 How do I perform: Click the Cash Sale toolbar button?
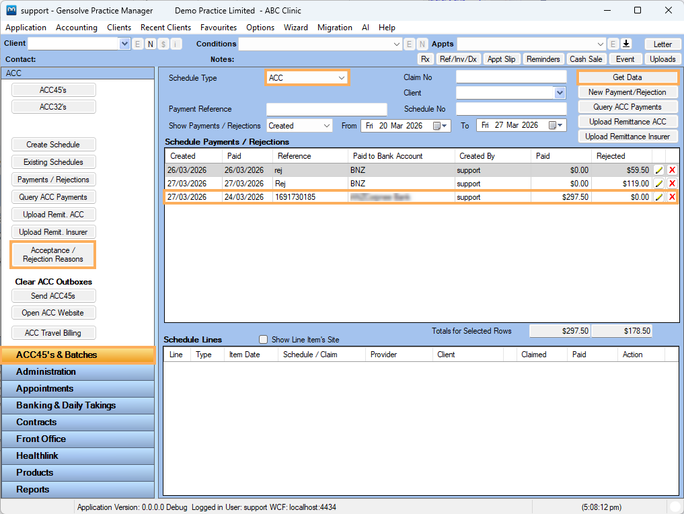point(585,59)
